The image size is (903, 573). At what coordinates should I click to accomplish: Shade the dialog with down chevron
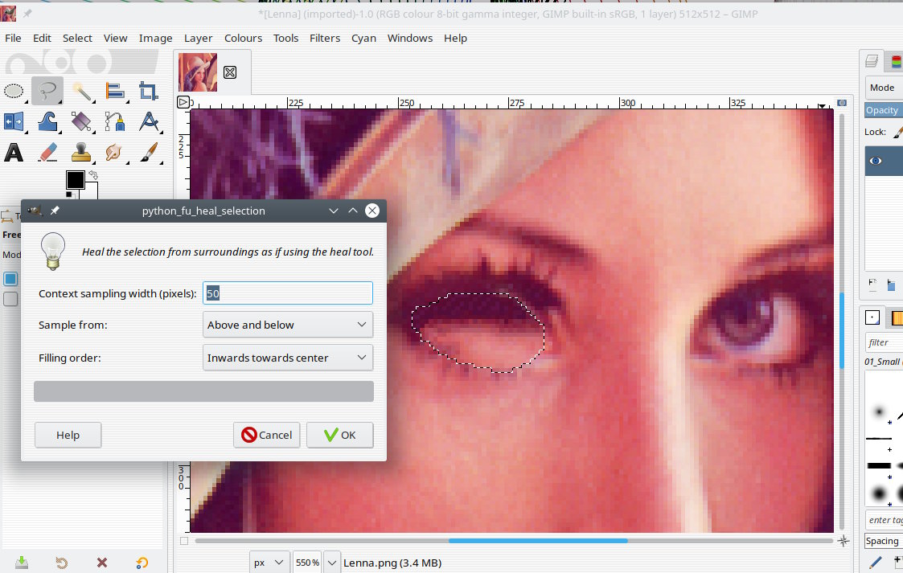pos(334,211)
